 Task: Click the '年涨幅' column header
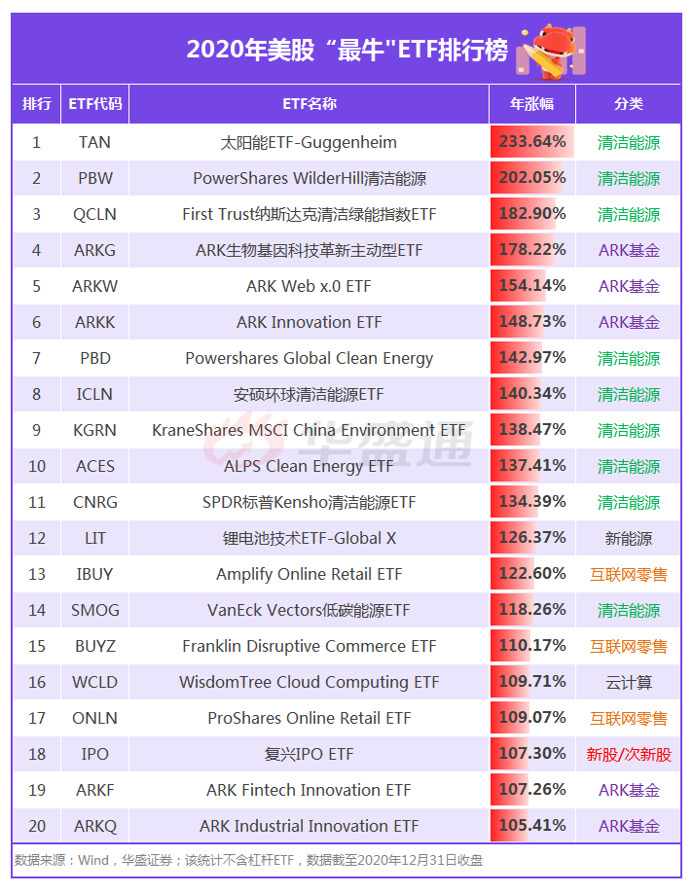pyautogui.click(x=532, y=104)
